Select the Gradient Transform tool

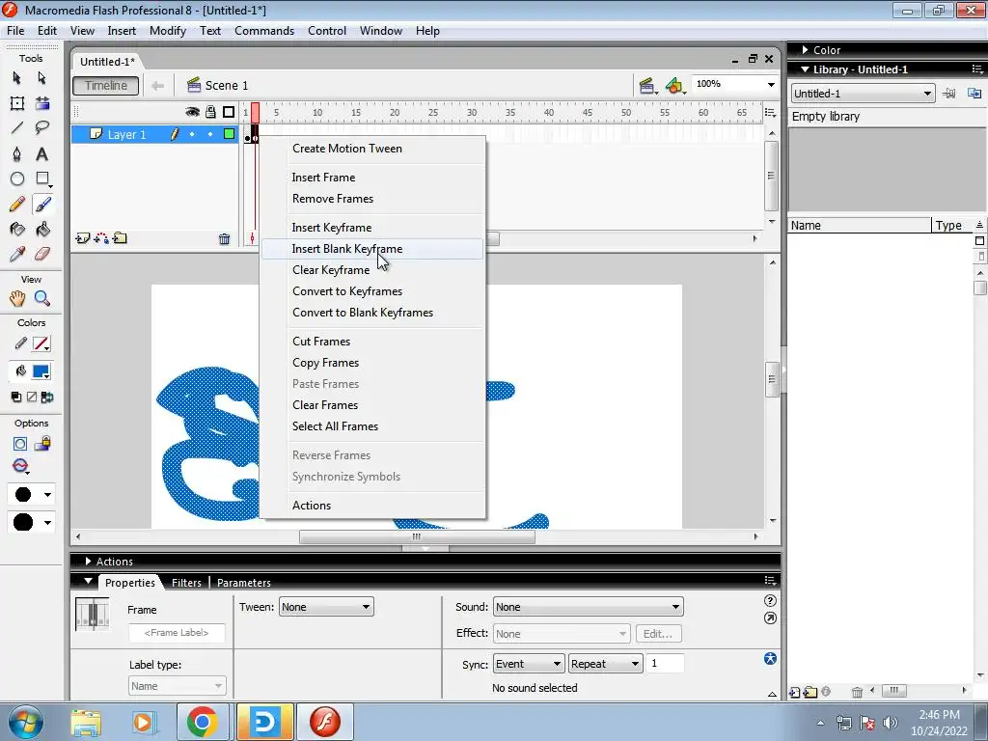pos(41,103)
